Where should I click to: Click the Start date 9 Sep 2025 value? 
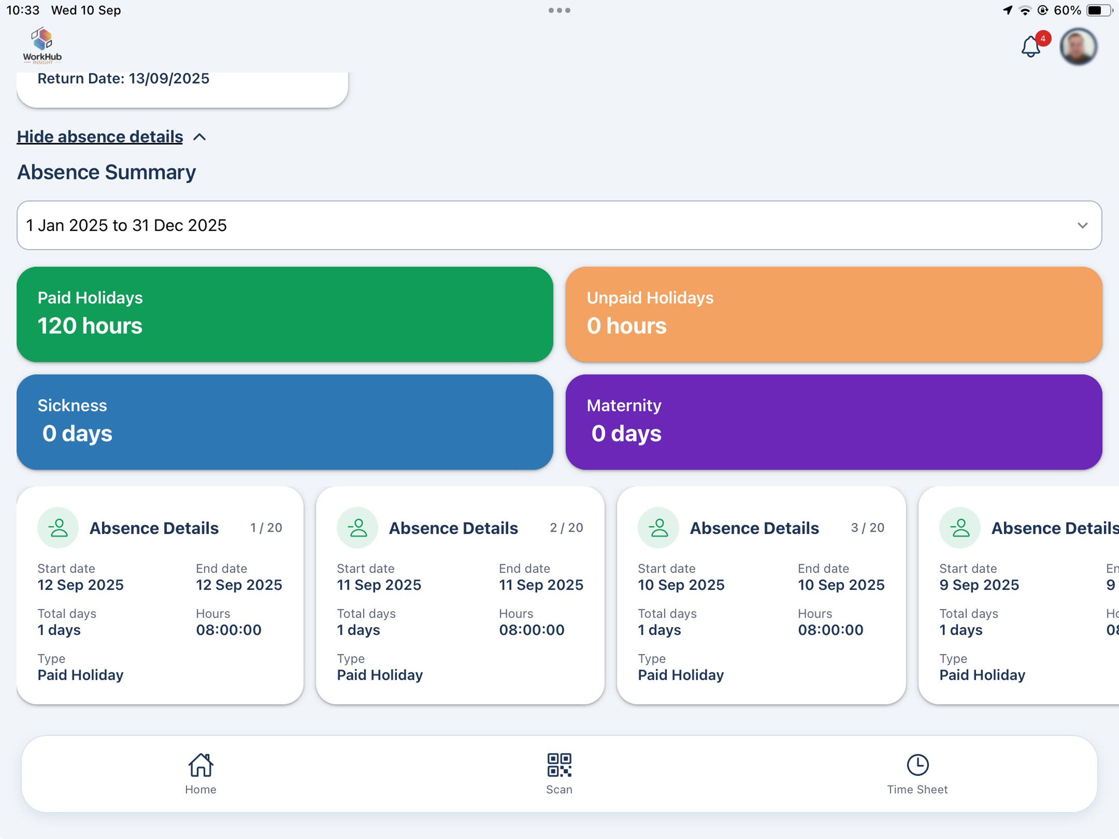[979, 585]
